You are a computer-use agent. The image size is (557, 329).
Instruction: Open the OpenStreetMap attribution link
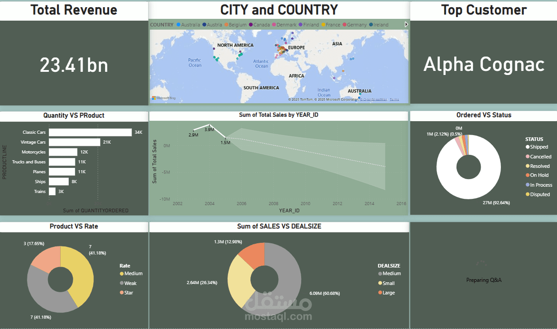373,99
